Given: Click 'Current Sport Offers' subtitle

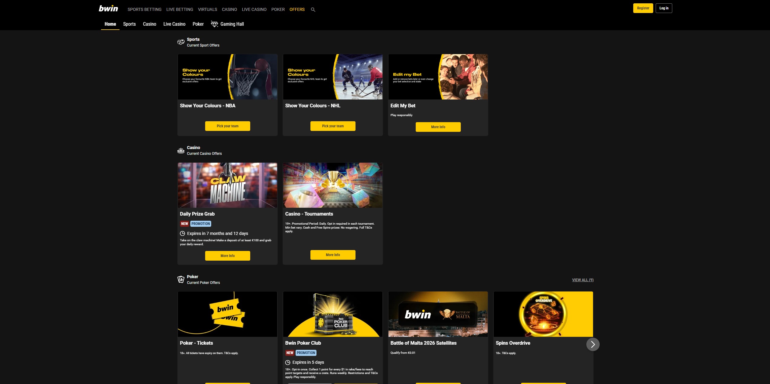Looking at the screenshot, I should (203, 45).
